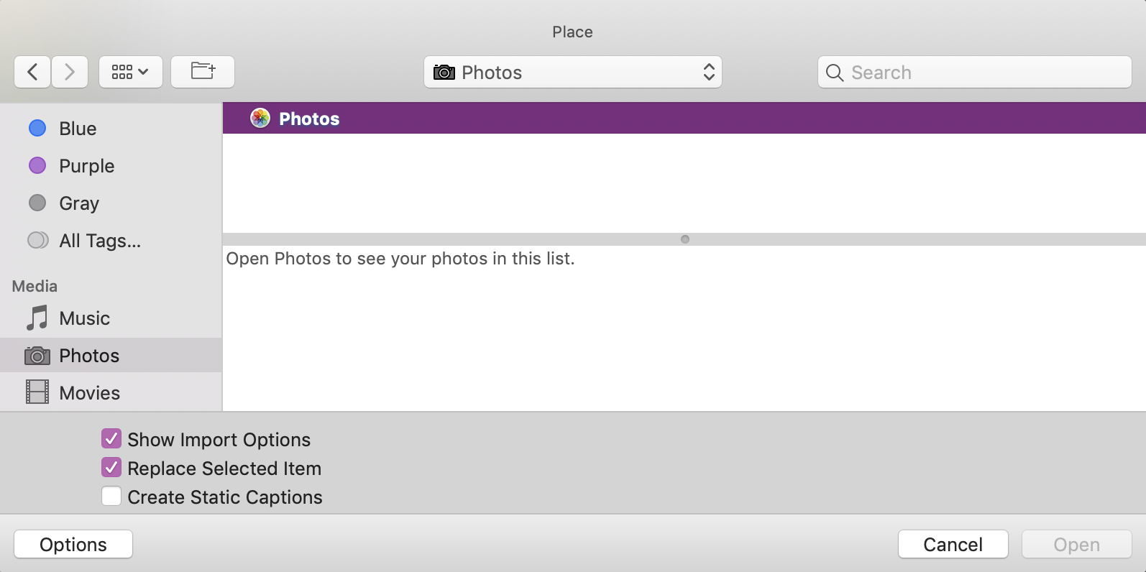Screen dimensions: 1146x572
Task: Enable Create Static Captions
Action: click(111, 496)
